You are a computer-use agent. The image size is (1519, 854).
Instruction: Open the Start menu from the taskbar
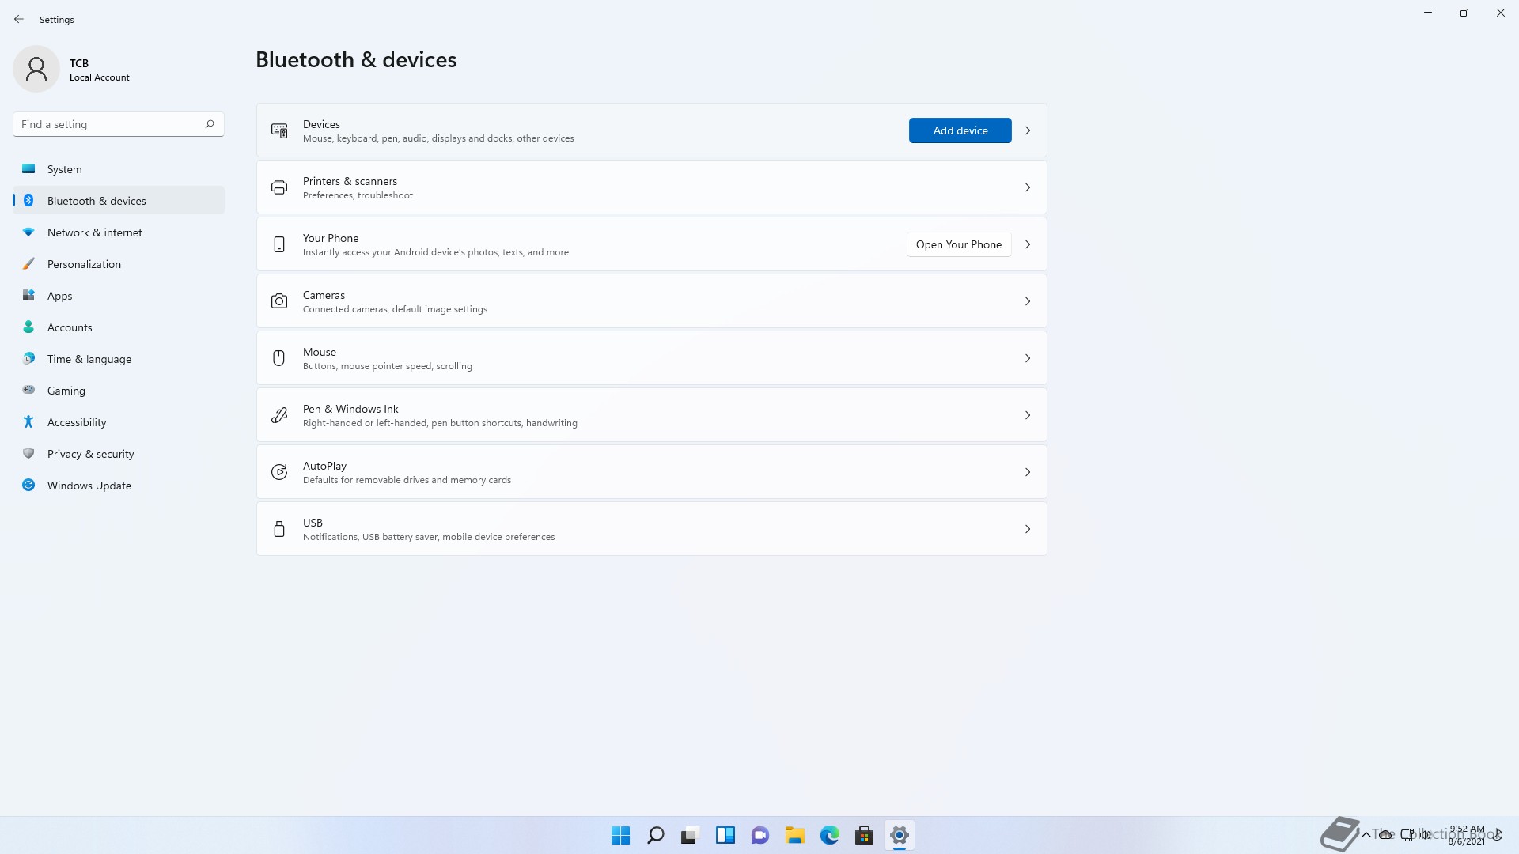coord(621,835)
